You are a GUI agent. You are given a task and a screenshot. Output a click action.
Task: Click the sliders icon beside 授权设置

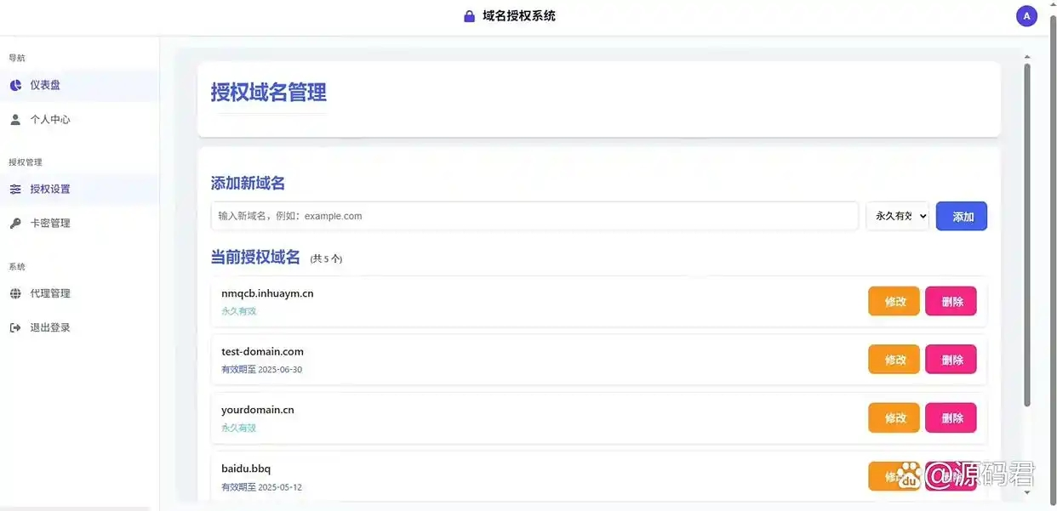tap(14, 189)
